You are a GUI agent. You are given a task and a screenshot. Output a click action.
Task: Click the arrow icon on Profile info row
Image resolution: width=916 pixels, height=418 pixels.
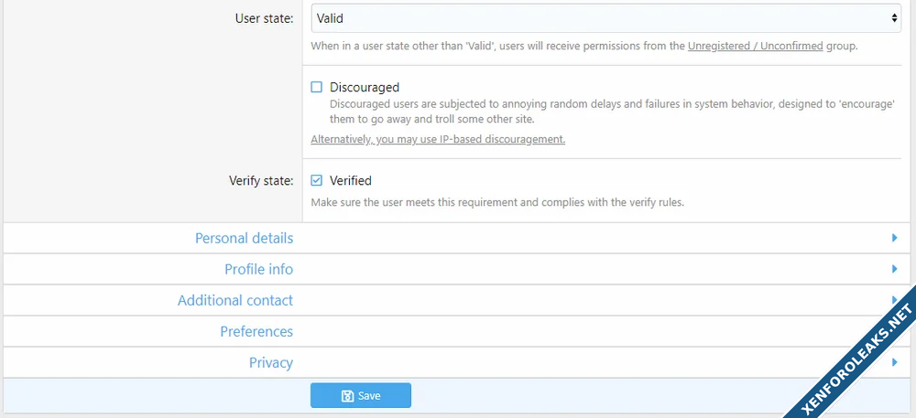click(x=894, y=269)
